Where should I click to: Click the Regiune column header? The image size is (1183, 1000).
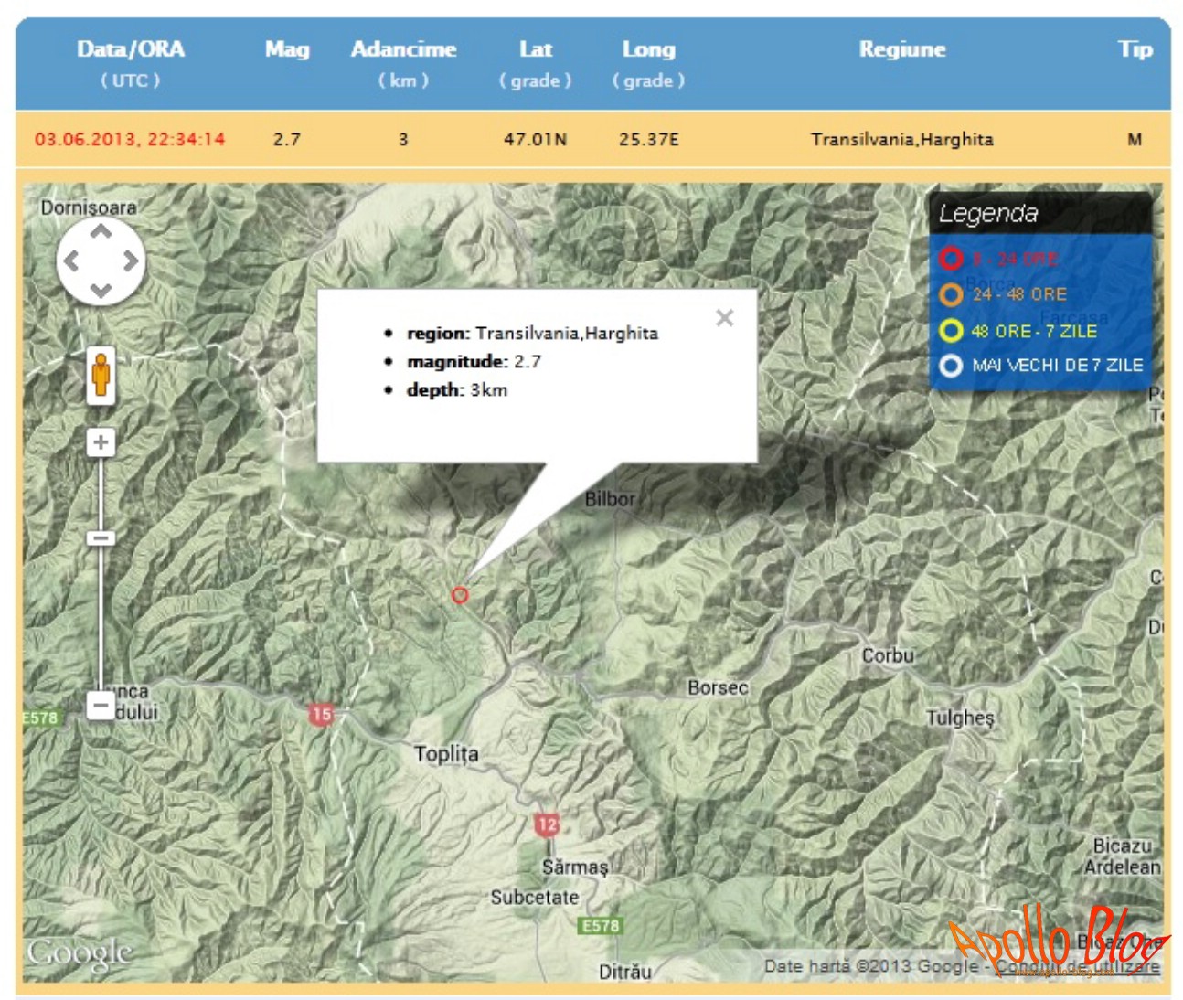point(902,49)
